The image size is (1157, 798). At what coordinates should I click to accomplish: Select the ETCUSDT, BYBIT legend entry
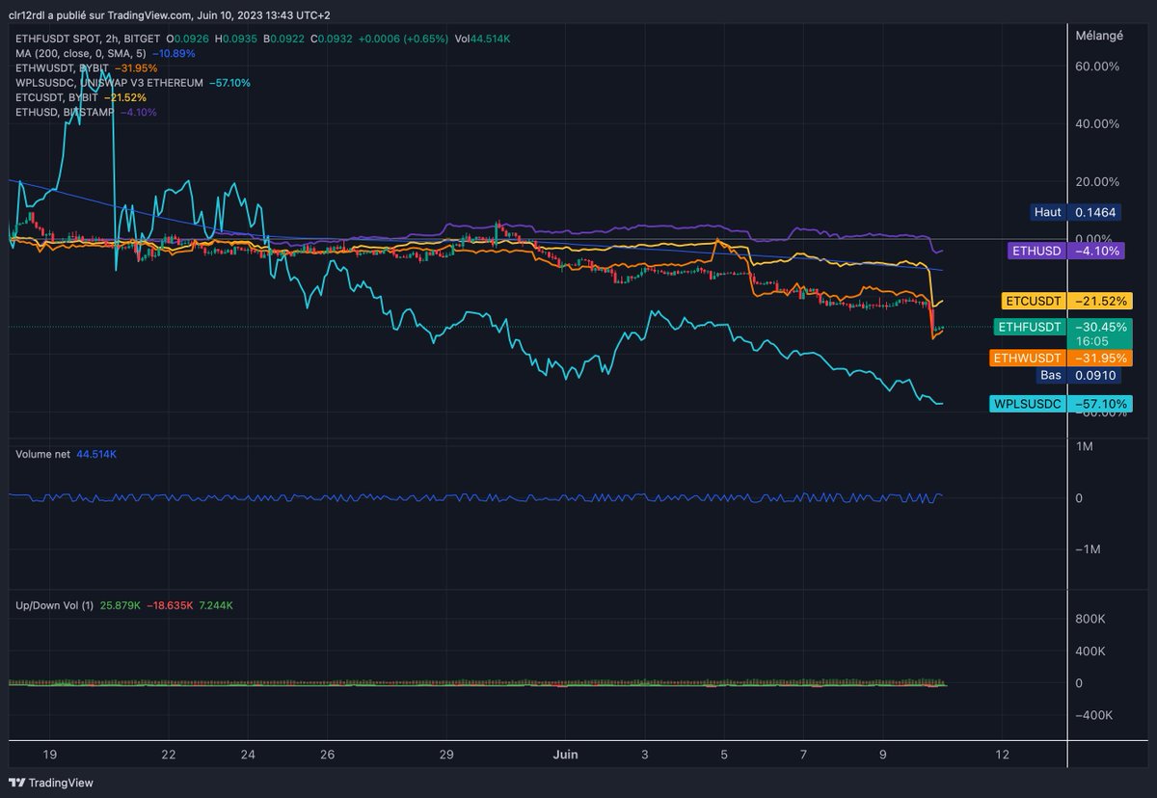(58, 97)
